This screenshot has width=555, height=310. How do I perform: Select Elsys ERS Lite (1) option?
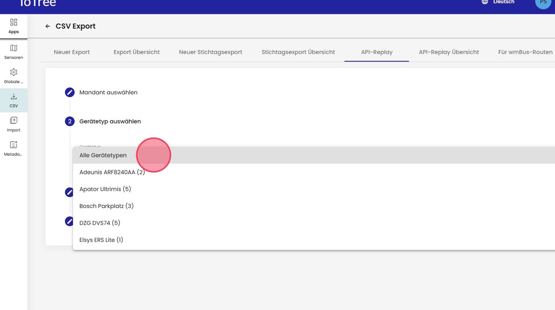[101, 240]
